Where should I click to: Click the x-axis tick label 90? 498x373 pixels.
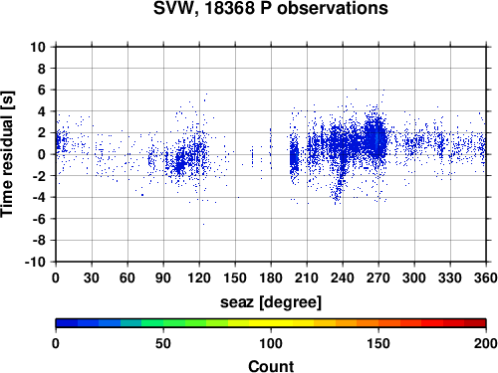pos(163,278)
